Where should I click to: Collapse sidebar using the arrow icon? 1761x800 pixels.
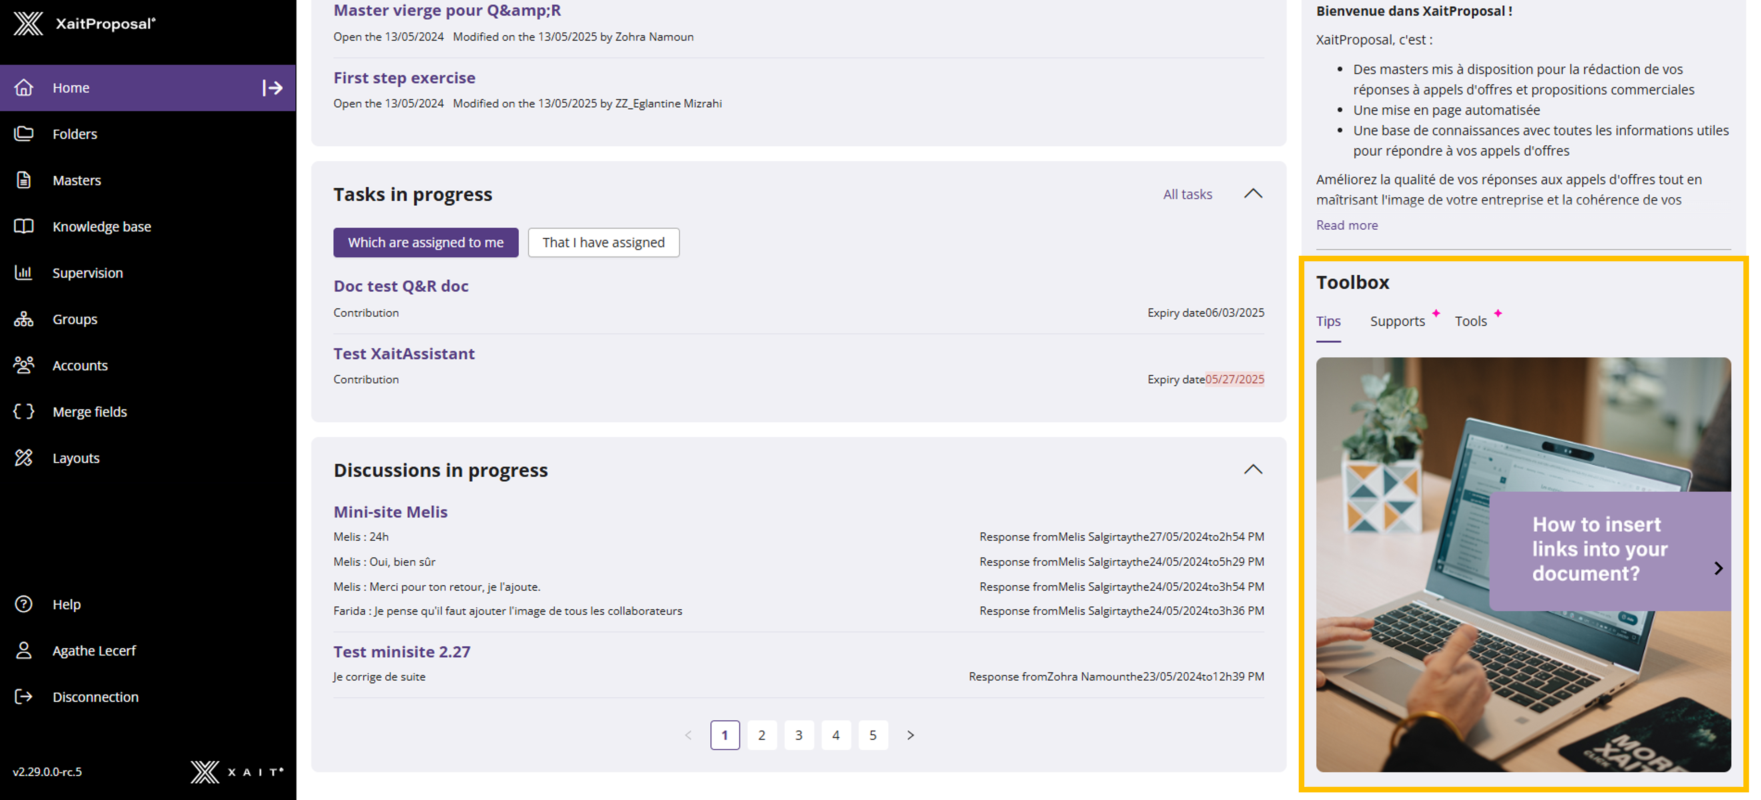(x=272, y=88)
